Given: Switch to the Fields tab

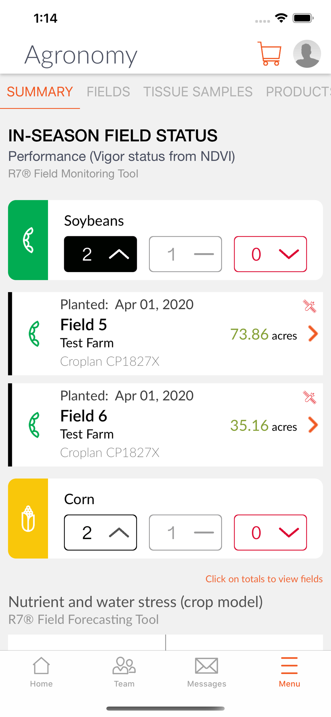Looking at the screenshot, I should point(108,92).
